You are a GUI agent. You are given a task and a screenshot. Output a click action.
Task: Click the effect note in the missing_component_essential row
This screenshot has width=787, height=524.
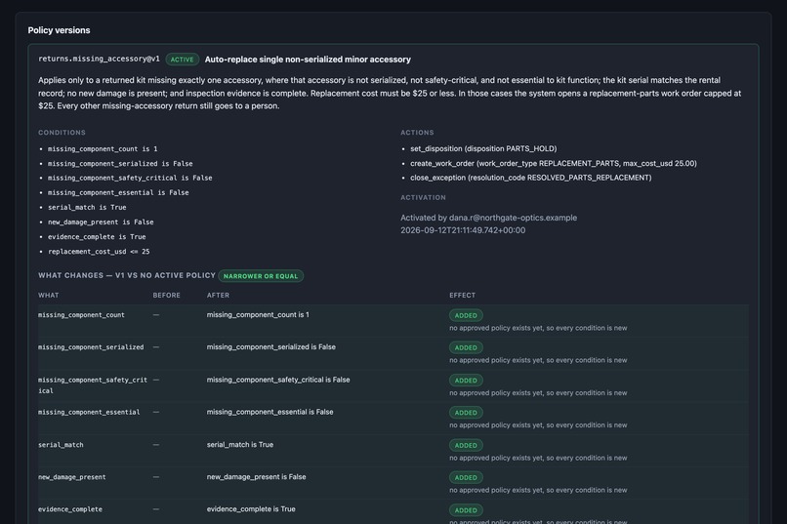tap(538, 424)
